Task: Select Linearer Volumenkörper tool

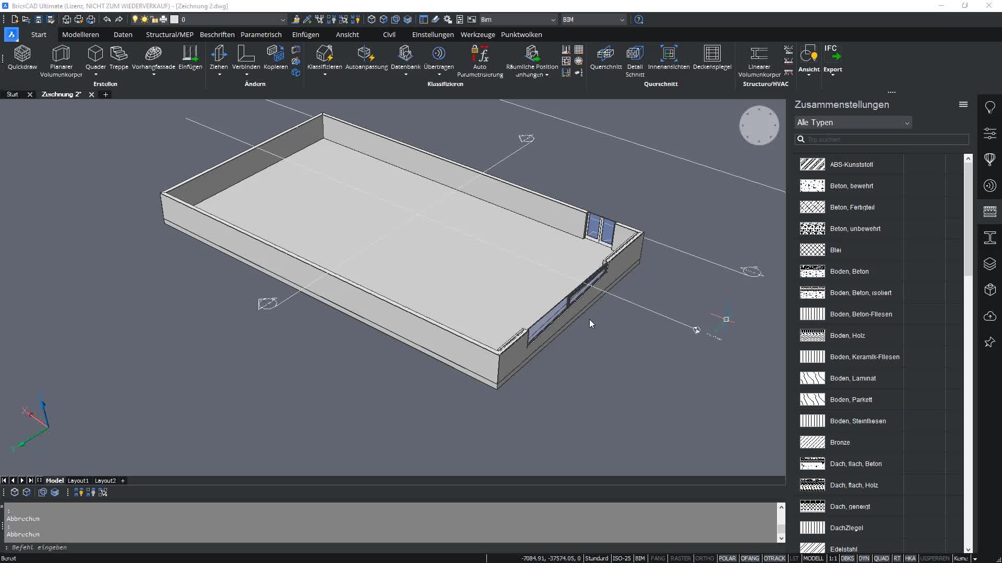Action: coord(759,61)
